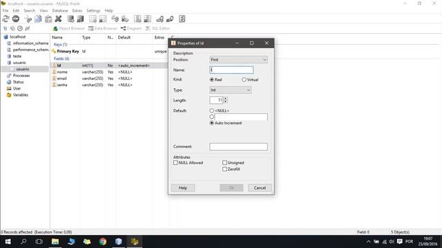Screen dimensions: 442x248
Task: Click the Drop Database toolbar icon
Action: pyautogui.click(x=80, y=19)
